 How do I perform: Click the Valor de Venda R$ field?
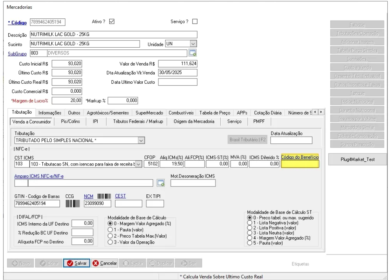[x=178, y=64]
